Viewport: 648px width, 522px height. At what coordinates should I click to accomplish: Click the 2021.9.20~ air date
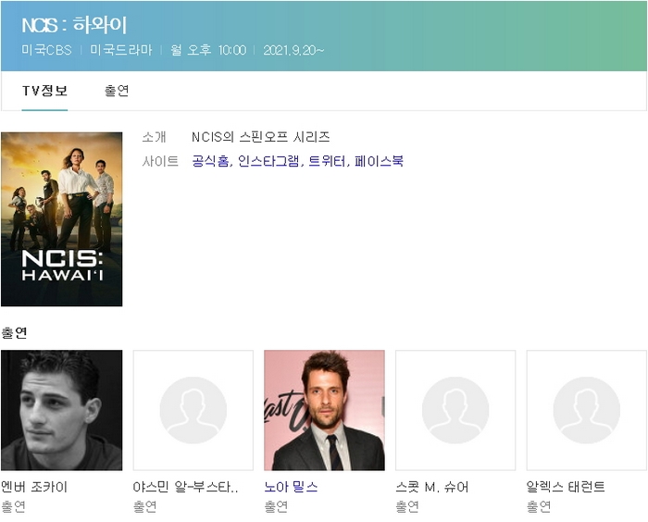[x=293, y=50]
